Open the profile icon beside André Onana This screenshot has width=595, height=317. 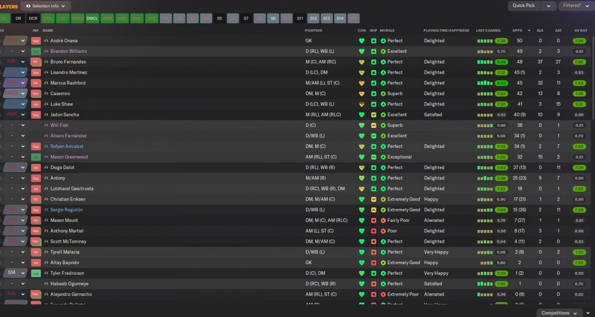click(46, 41)
